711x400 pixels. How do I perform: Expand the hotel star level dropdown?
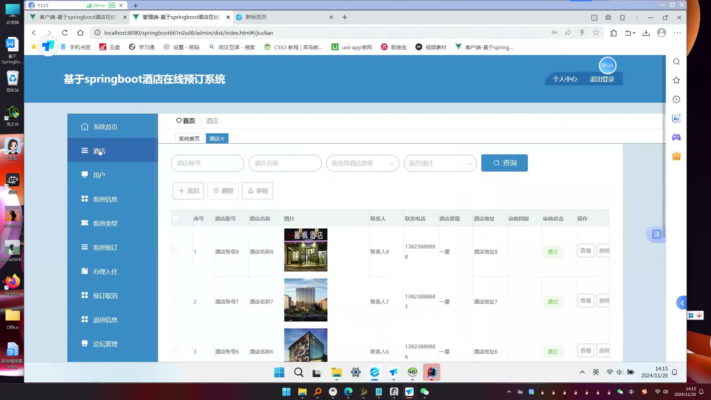[x=362, y=163]
